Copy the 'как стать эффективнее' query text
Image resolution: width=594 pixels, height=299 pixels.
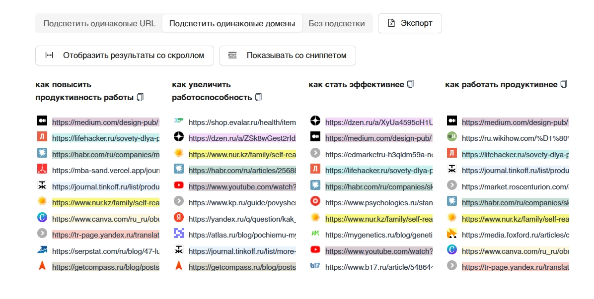[x=410, y=84]
